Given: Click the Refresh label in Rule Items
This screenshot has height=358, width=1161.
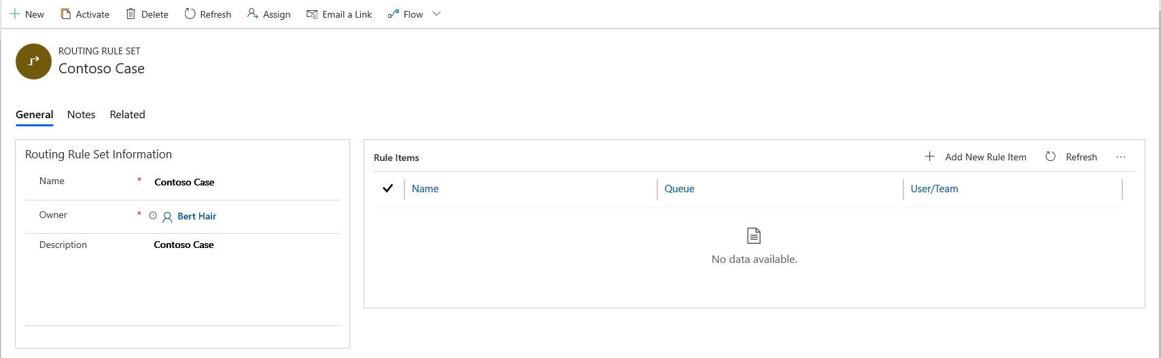Looking at the screenshot, I should coord(1081,157).
